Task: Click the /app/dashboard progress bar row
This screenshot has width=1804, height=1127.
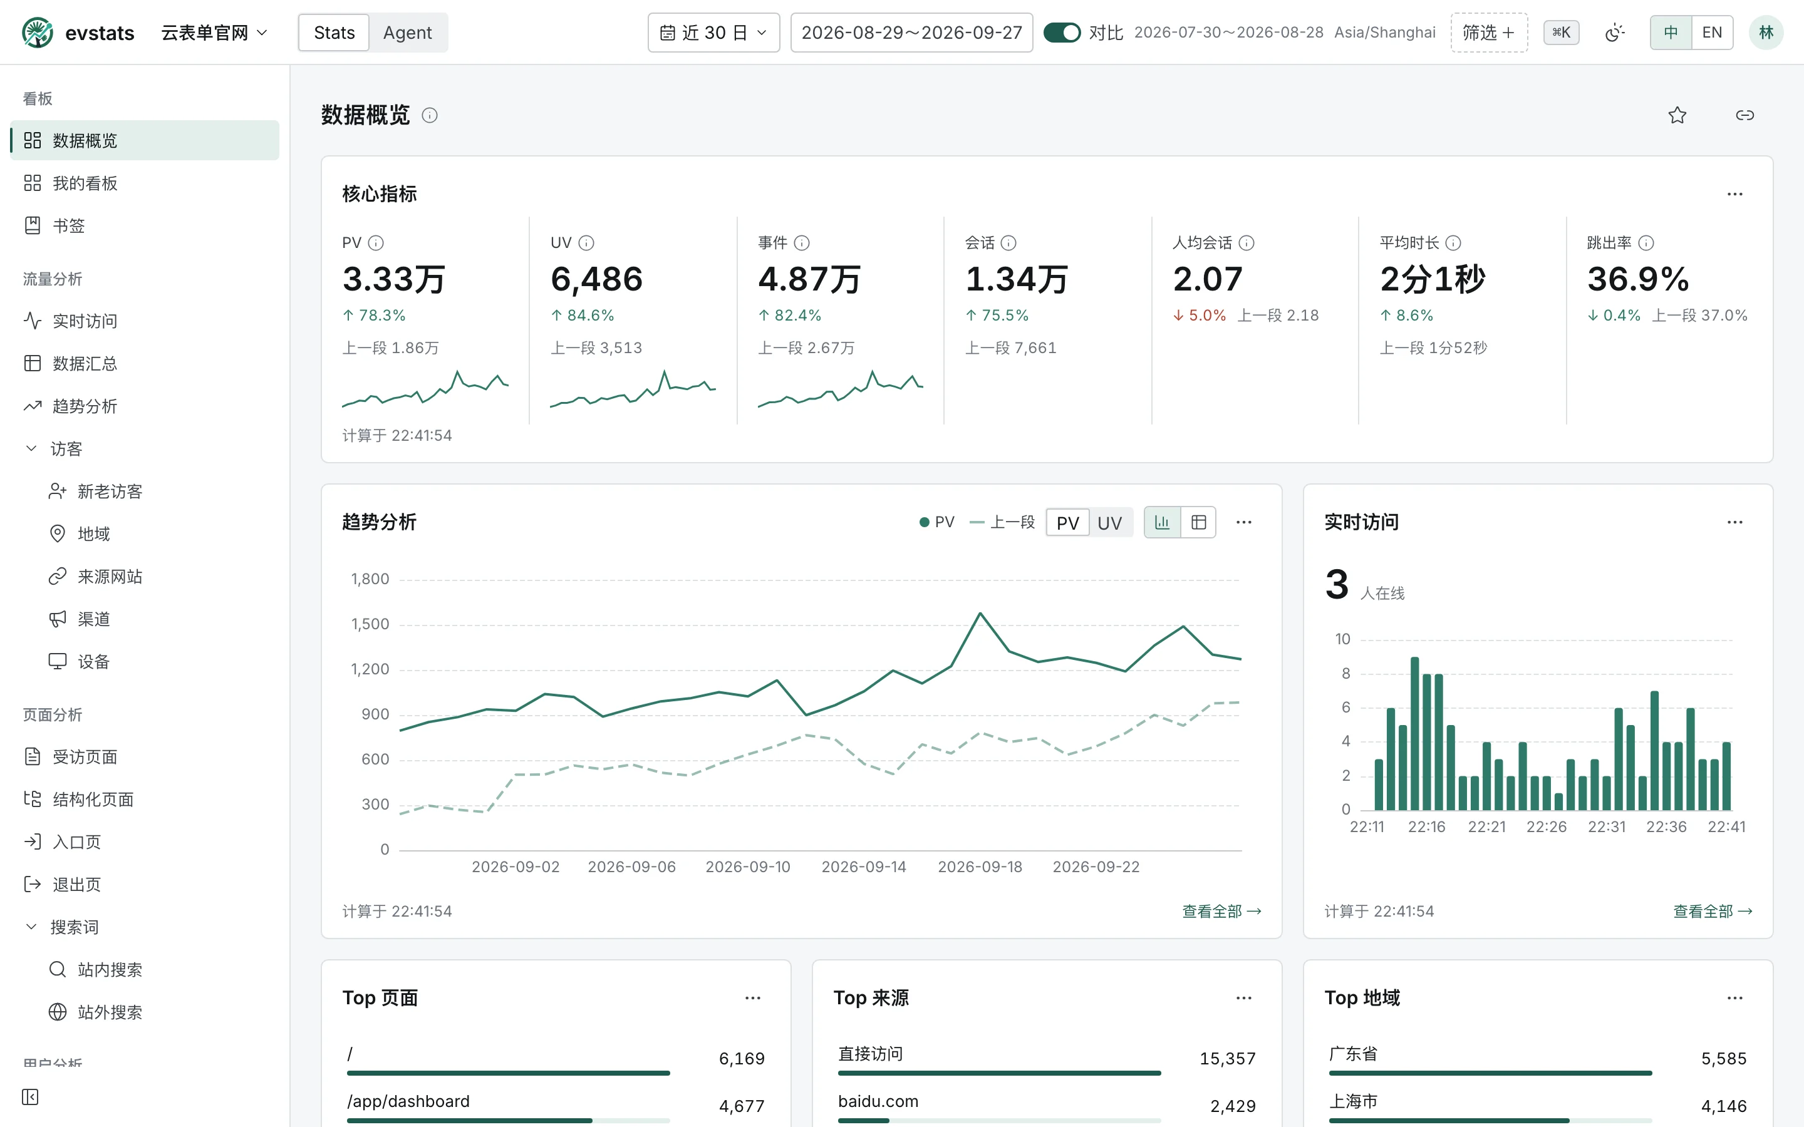Action: (x=556, y=1107)
